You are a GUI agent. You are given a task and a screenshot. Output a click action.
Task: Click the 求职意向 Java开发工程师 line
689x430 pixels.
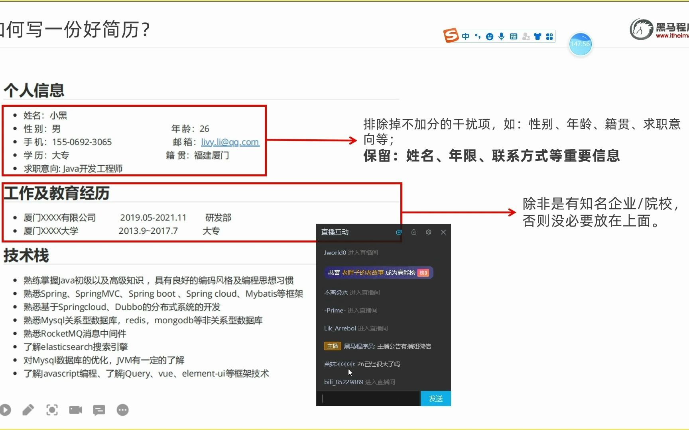coord(73,168)
